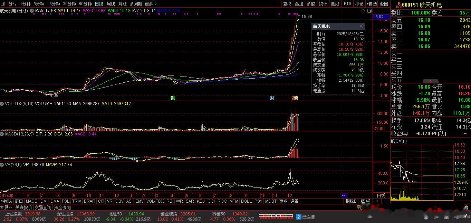Select the 日线 daily period

coord(99,4)
